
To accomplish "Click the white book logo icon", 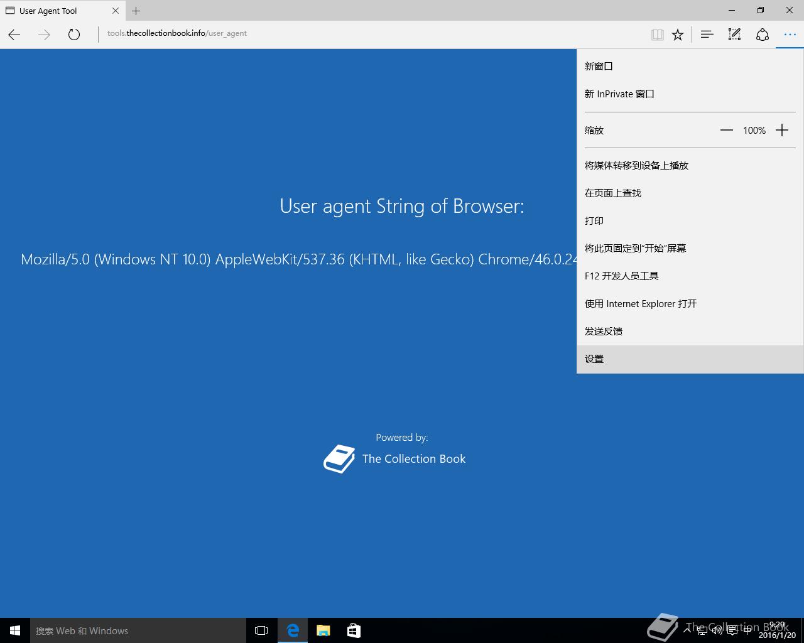I will [339, 459].
